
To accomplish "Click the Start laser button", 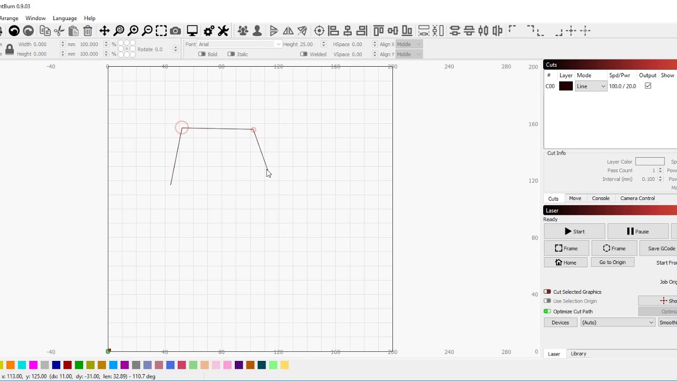I will (574, 231).
